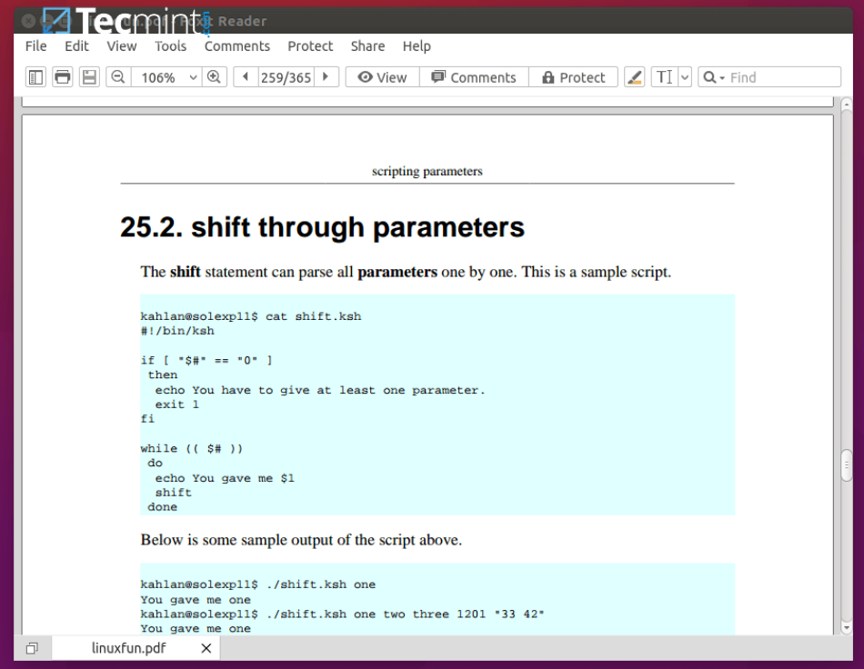Switch to Comments toolbar button
Screen dimensions: 864x669
[474, 77]
